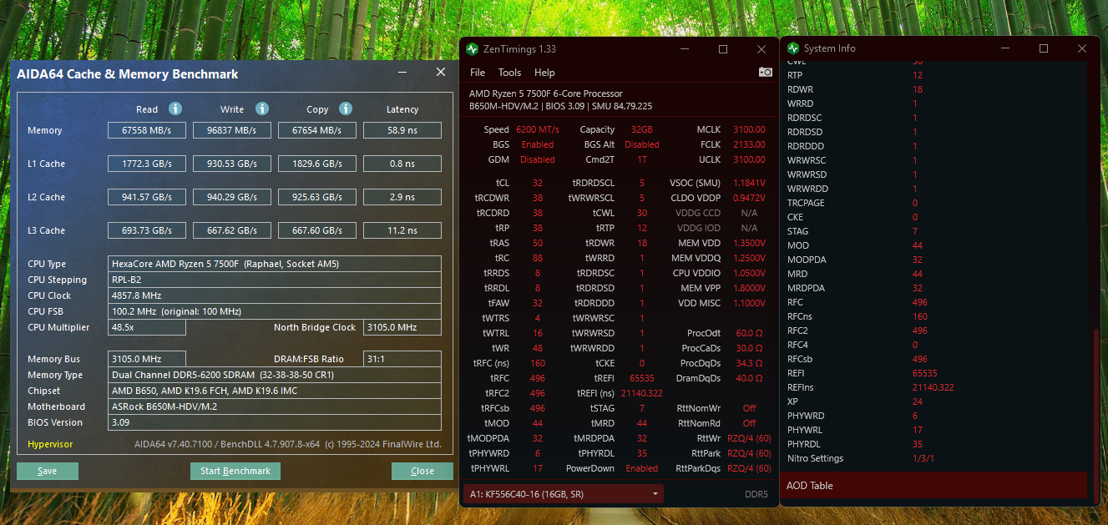The width and height of the screenshot is (1108, 525).
Task: Click the FCLK 2133.00 value
Action: (749, 144)
